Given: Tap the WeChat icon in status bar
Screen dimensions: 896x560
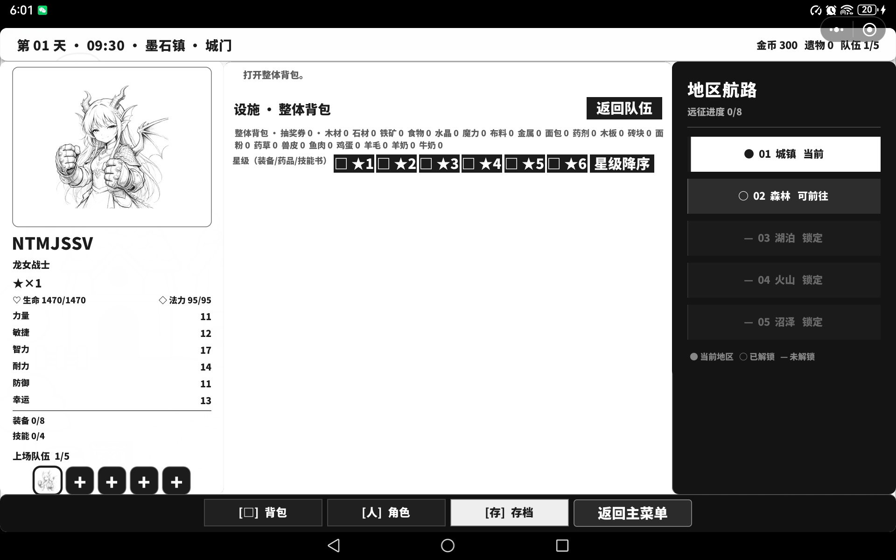Looking at the screenshot, I should [x=42, y=10].
